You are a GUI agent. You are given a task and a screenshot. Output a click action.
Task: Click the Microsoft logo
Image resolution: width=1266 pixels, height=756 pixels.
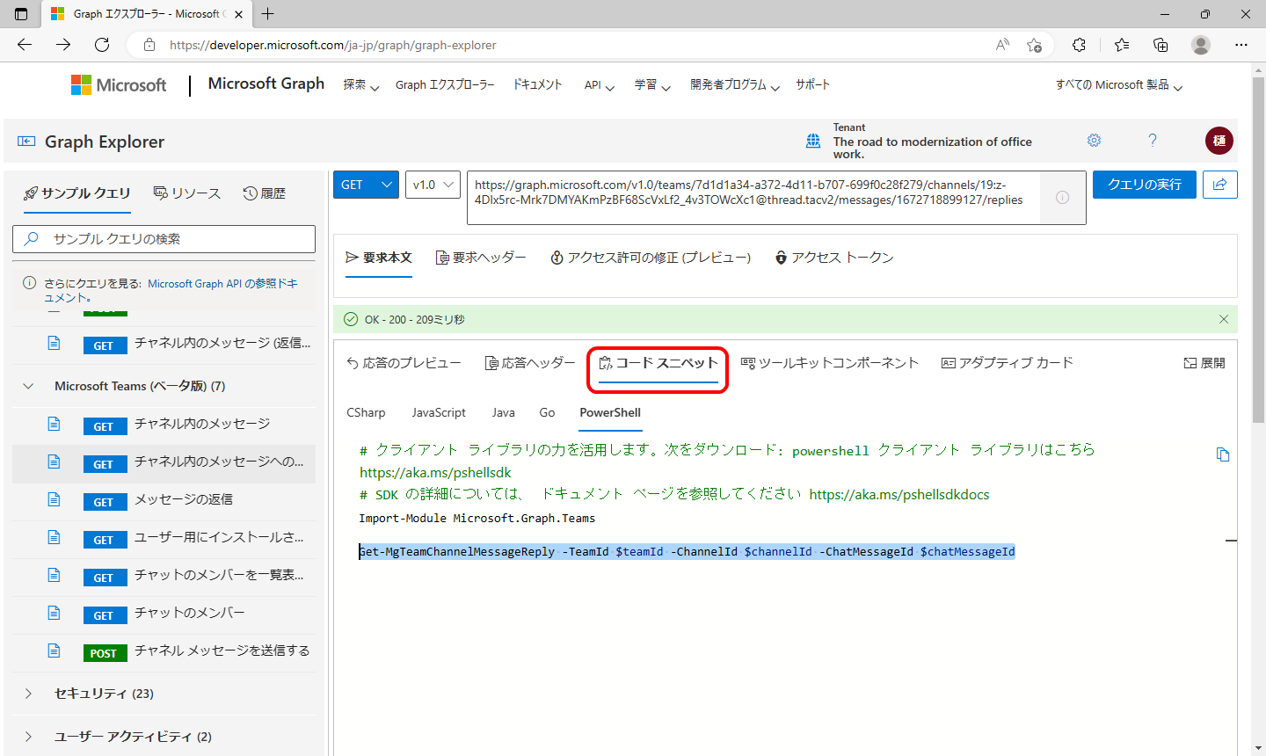119,85
